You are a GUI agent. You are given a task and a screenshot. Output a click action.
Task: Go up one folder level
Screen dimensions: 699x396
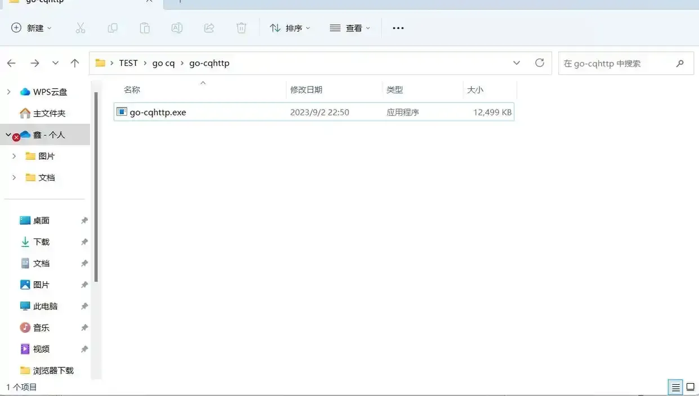74,63
